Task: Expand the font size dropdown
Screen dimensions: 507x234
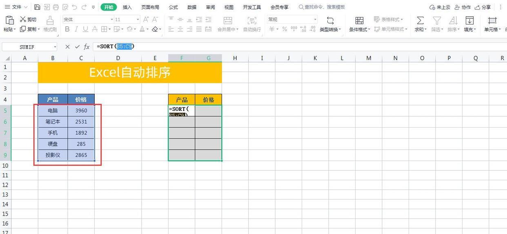Action: 138,19
